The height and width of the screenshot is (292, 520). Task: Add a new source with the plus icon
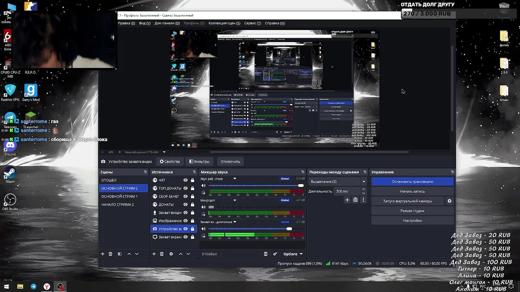(x=154, y=254)
